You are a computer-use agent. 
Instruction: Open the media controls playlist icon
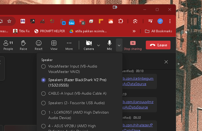coord(150,21)
